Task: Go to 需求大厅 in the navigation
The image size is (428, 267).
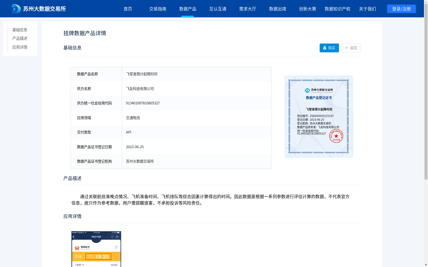Action: point(248,9)
